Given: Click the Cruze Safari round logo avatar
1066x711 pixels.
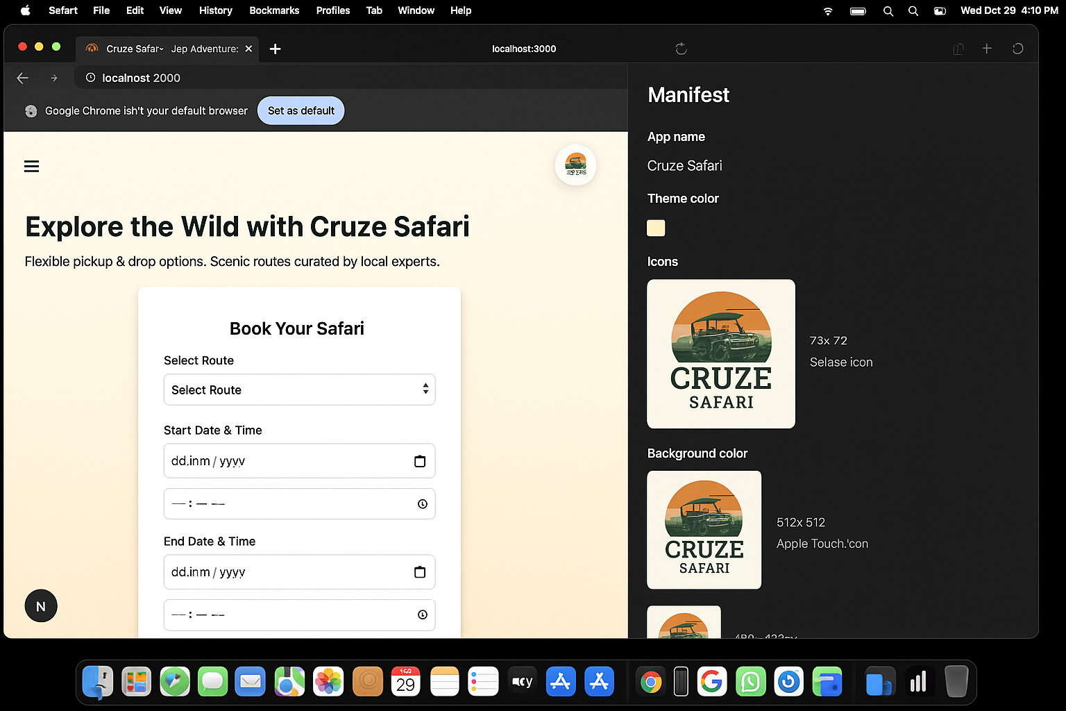Looking at the screenshot, I should (x=575, y=165).
